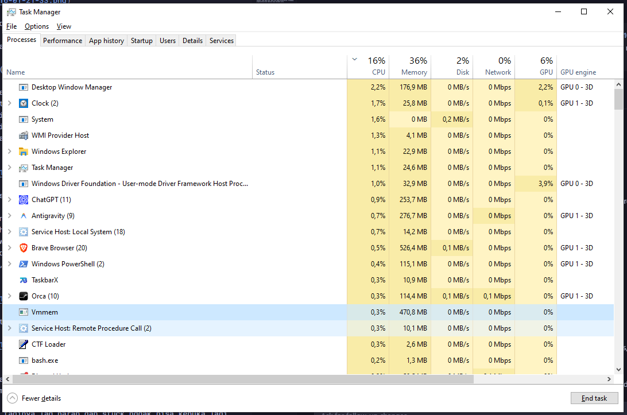Click the vertical scrollbar thumb of the process list
This screenshot has height=415, width=627.
pos(618,99)
